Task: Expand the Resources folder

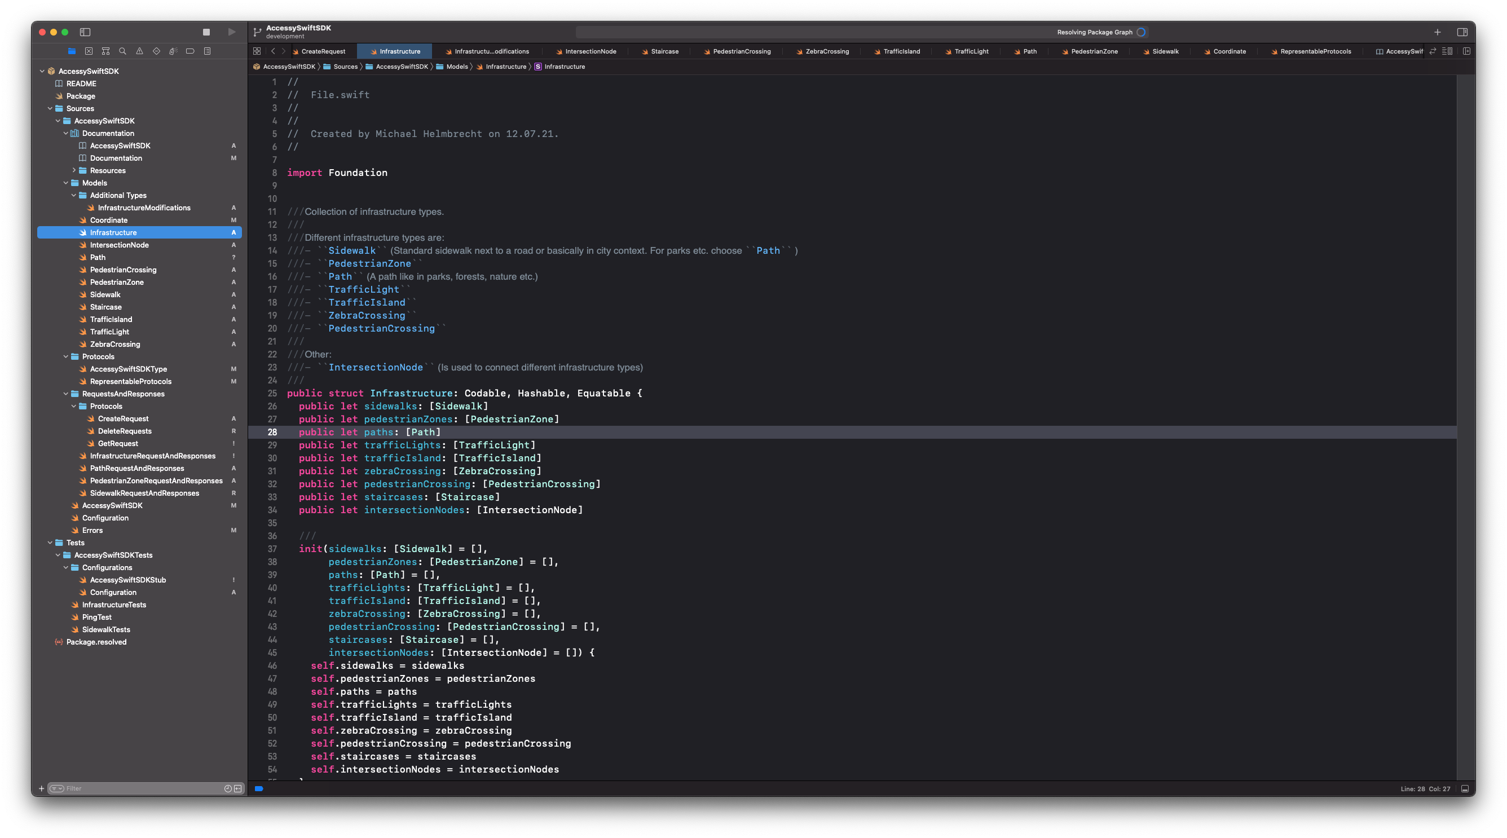Action: pyautogui.click(x=74, y=171)
